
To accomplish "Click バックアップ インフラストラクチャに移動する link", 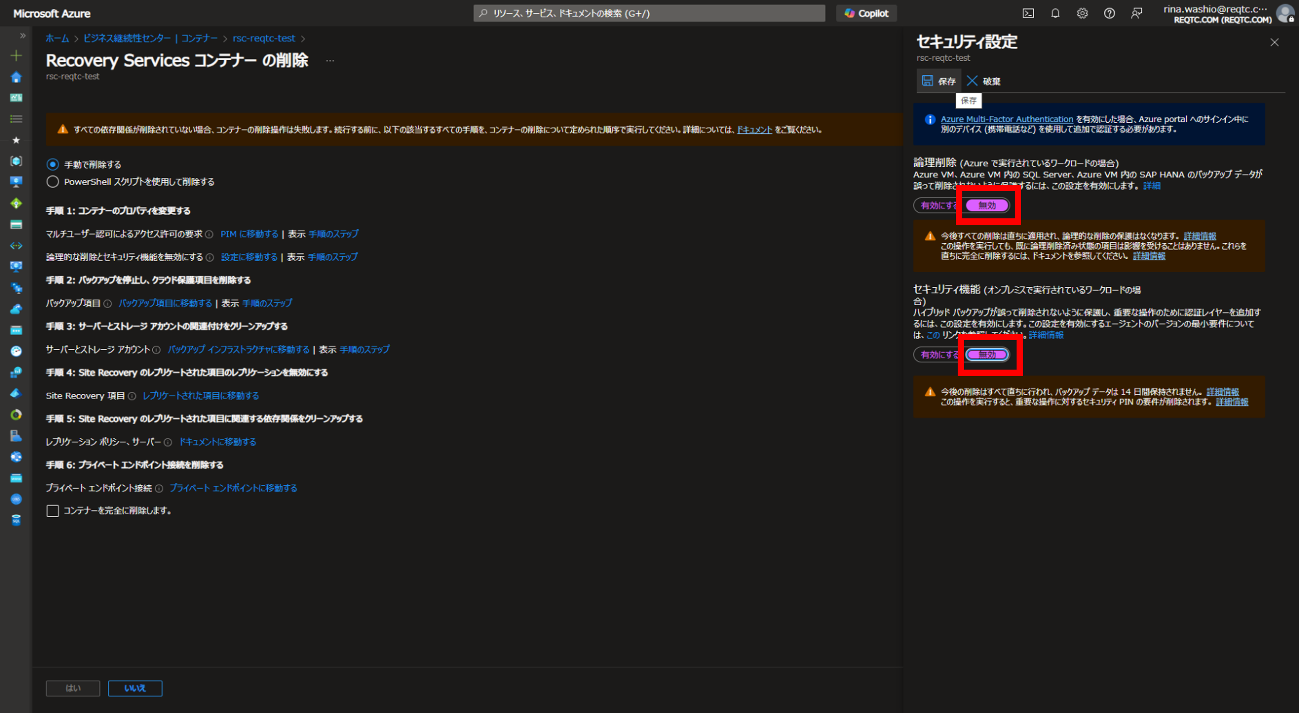I will click(239, 350).
